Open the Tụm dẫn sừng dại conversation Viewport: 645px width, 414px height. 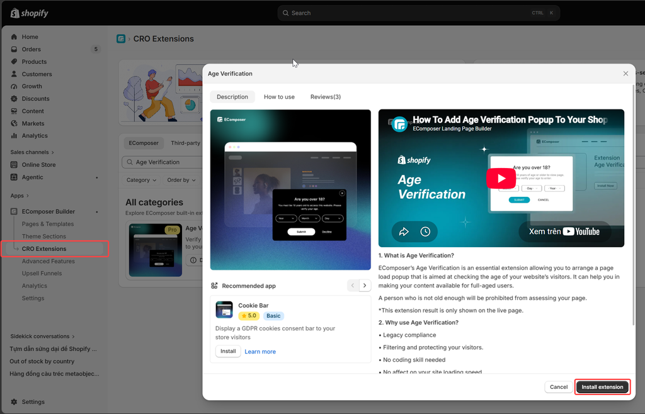coord(53,349)
